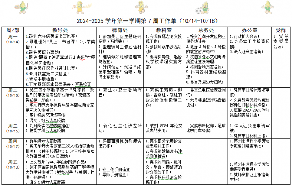
Task: Click "1. 完成攀岩比赛、足球比赛用车备案" item
Action: pyautogui.click(x=206, y=128)
